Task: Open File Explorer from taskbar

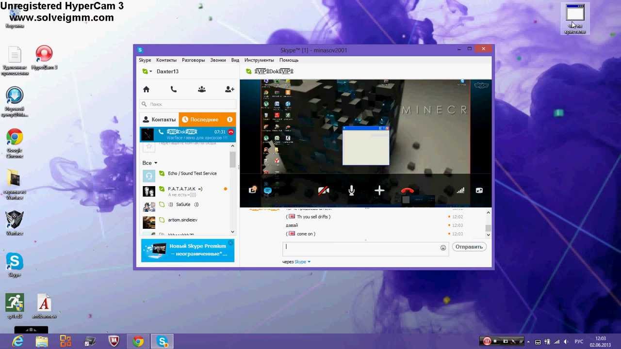Action: coord(42,341)
